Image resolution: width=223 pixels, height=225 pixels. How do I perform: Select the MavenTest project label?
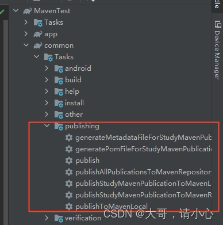[52, 11]
